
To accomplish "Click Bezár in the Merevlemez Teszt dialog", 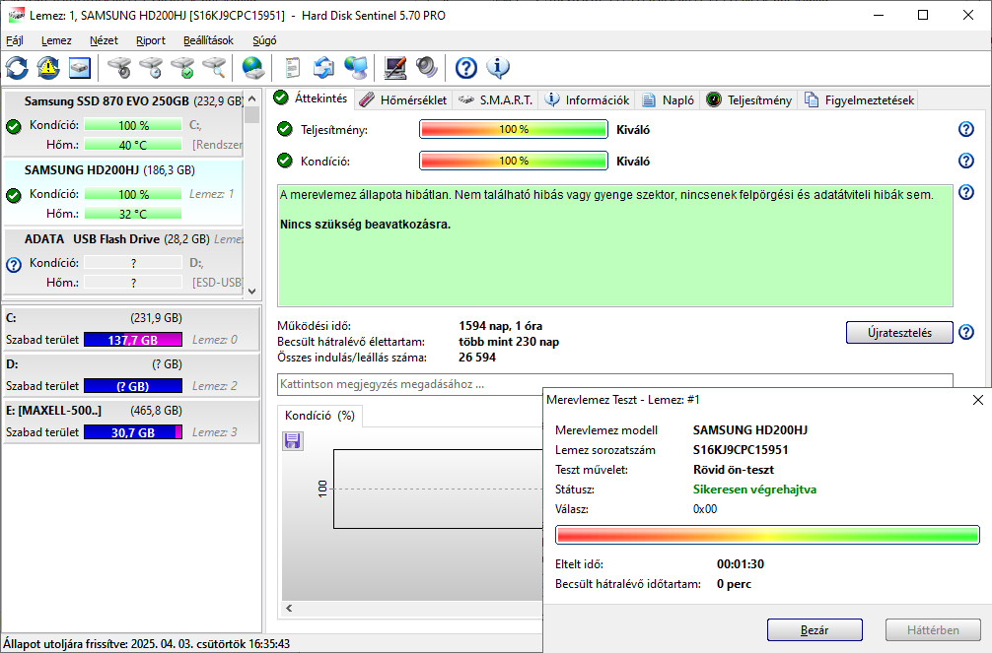I will click(x=815, y=630).
